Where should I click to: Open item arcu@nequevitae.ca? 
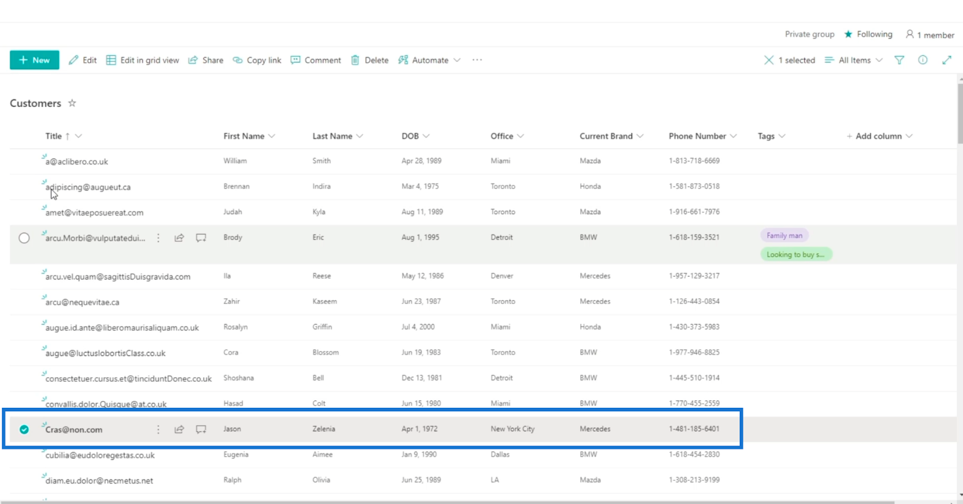(82, 303)
